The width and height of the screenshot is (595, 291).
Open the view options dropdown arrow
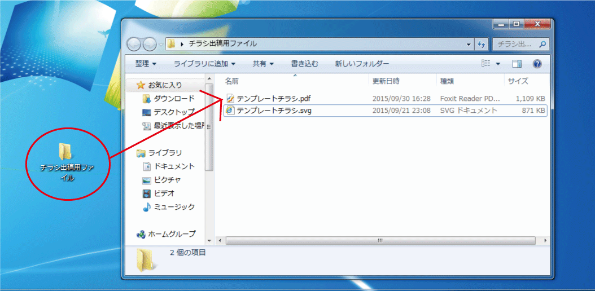tap(498, 64)
